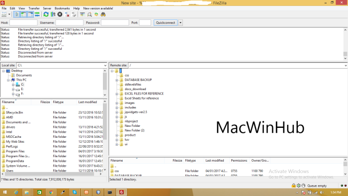Open Google Chrome from the taskbar
348x196 pixels.
coord(51,192)
